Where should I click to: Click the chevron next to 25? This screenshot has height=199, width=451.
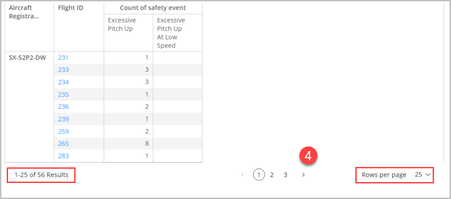(x=428, y=175)
